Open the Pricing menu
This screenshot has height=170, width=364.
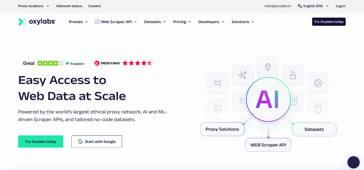point(182,22)
